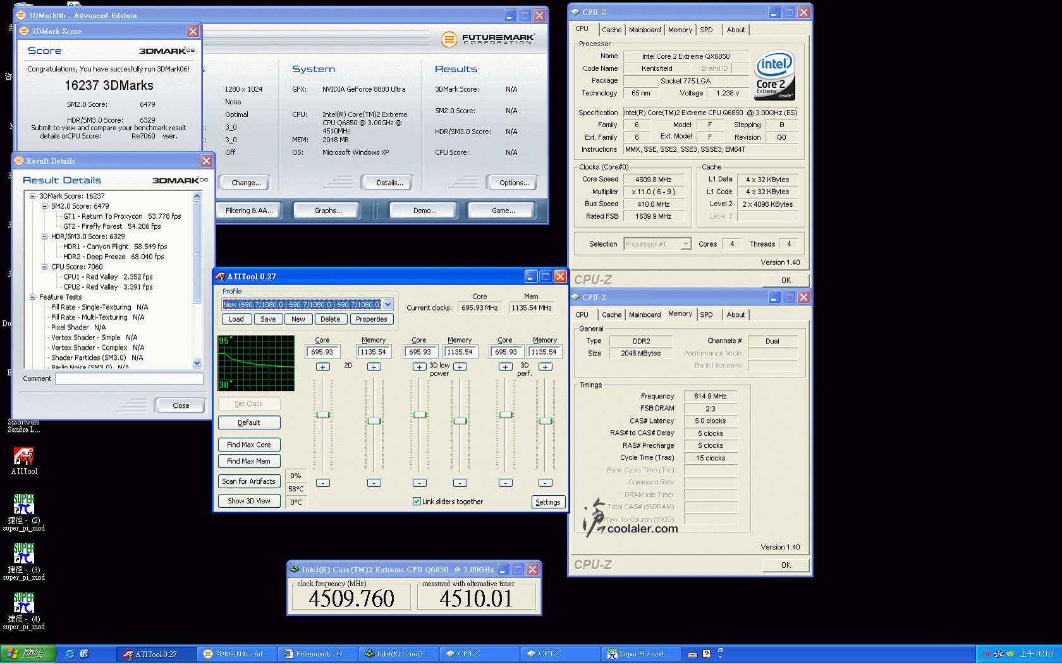Image resolution: width=1062 pixels, height=664 pixels.
Task: Select HDR2 - Deep Freeze result row
Action: [114, 257]
